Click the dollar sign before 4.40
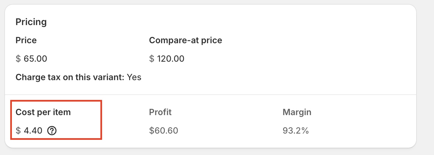Image resolution: width=434 pixels, height=155 pixels. [18, 131]
